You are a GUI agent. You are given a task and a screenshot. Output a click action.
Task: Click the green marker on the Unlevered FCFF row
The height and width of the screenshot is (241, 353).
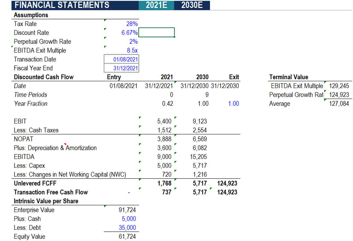click(x=140, y=180)
